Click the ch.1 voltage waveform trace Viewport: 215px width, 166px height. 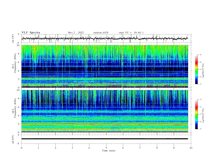point(105,39)
